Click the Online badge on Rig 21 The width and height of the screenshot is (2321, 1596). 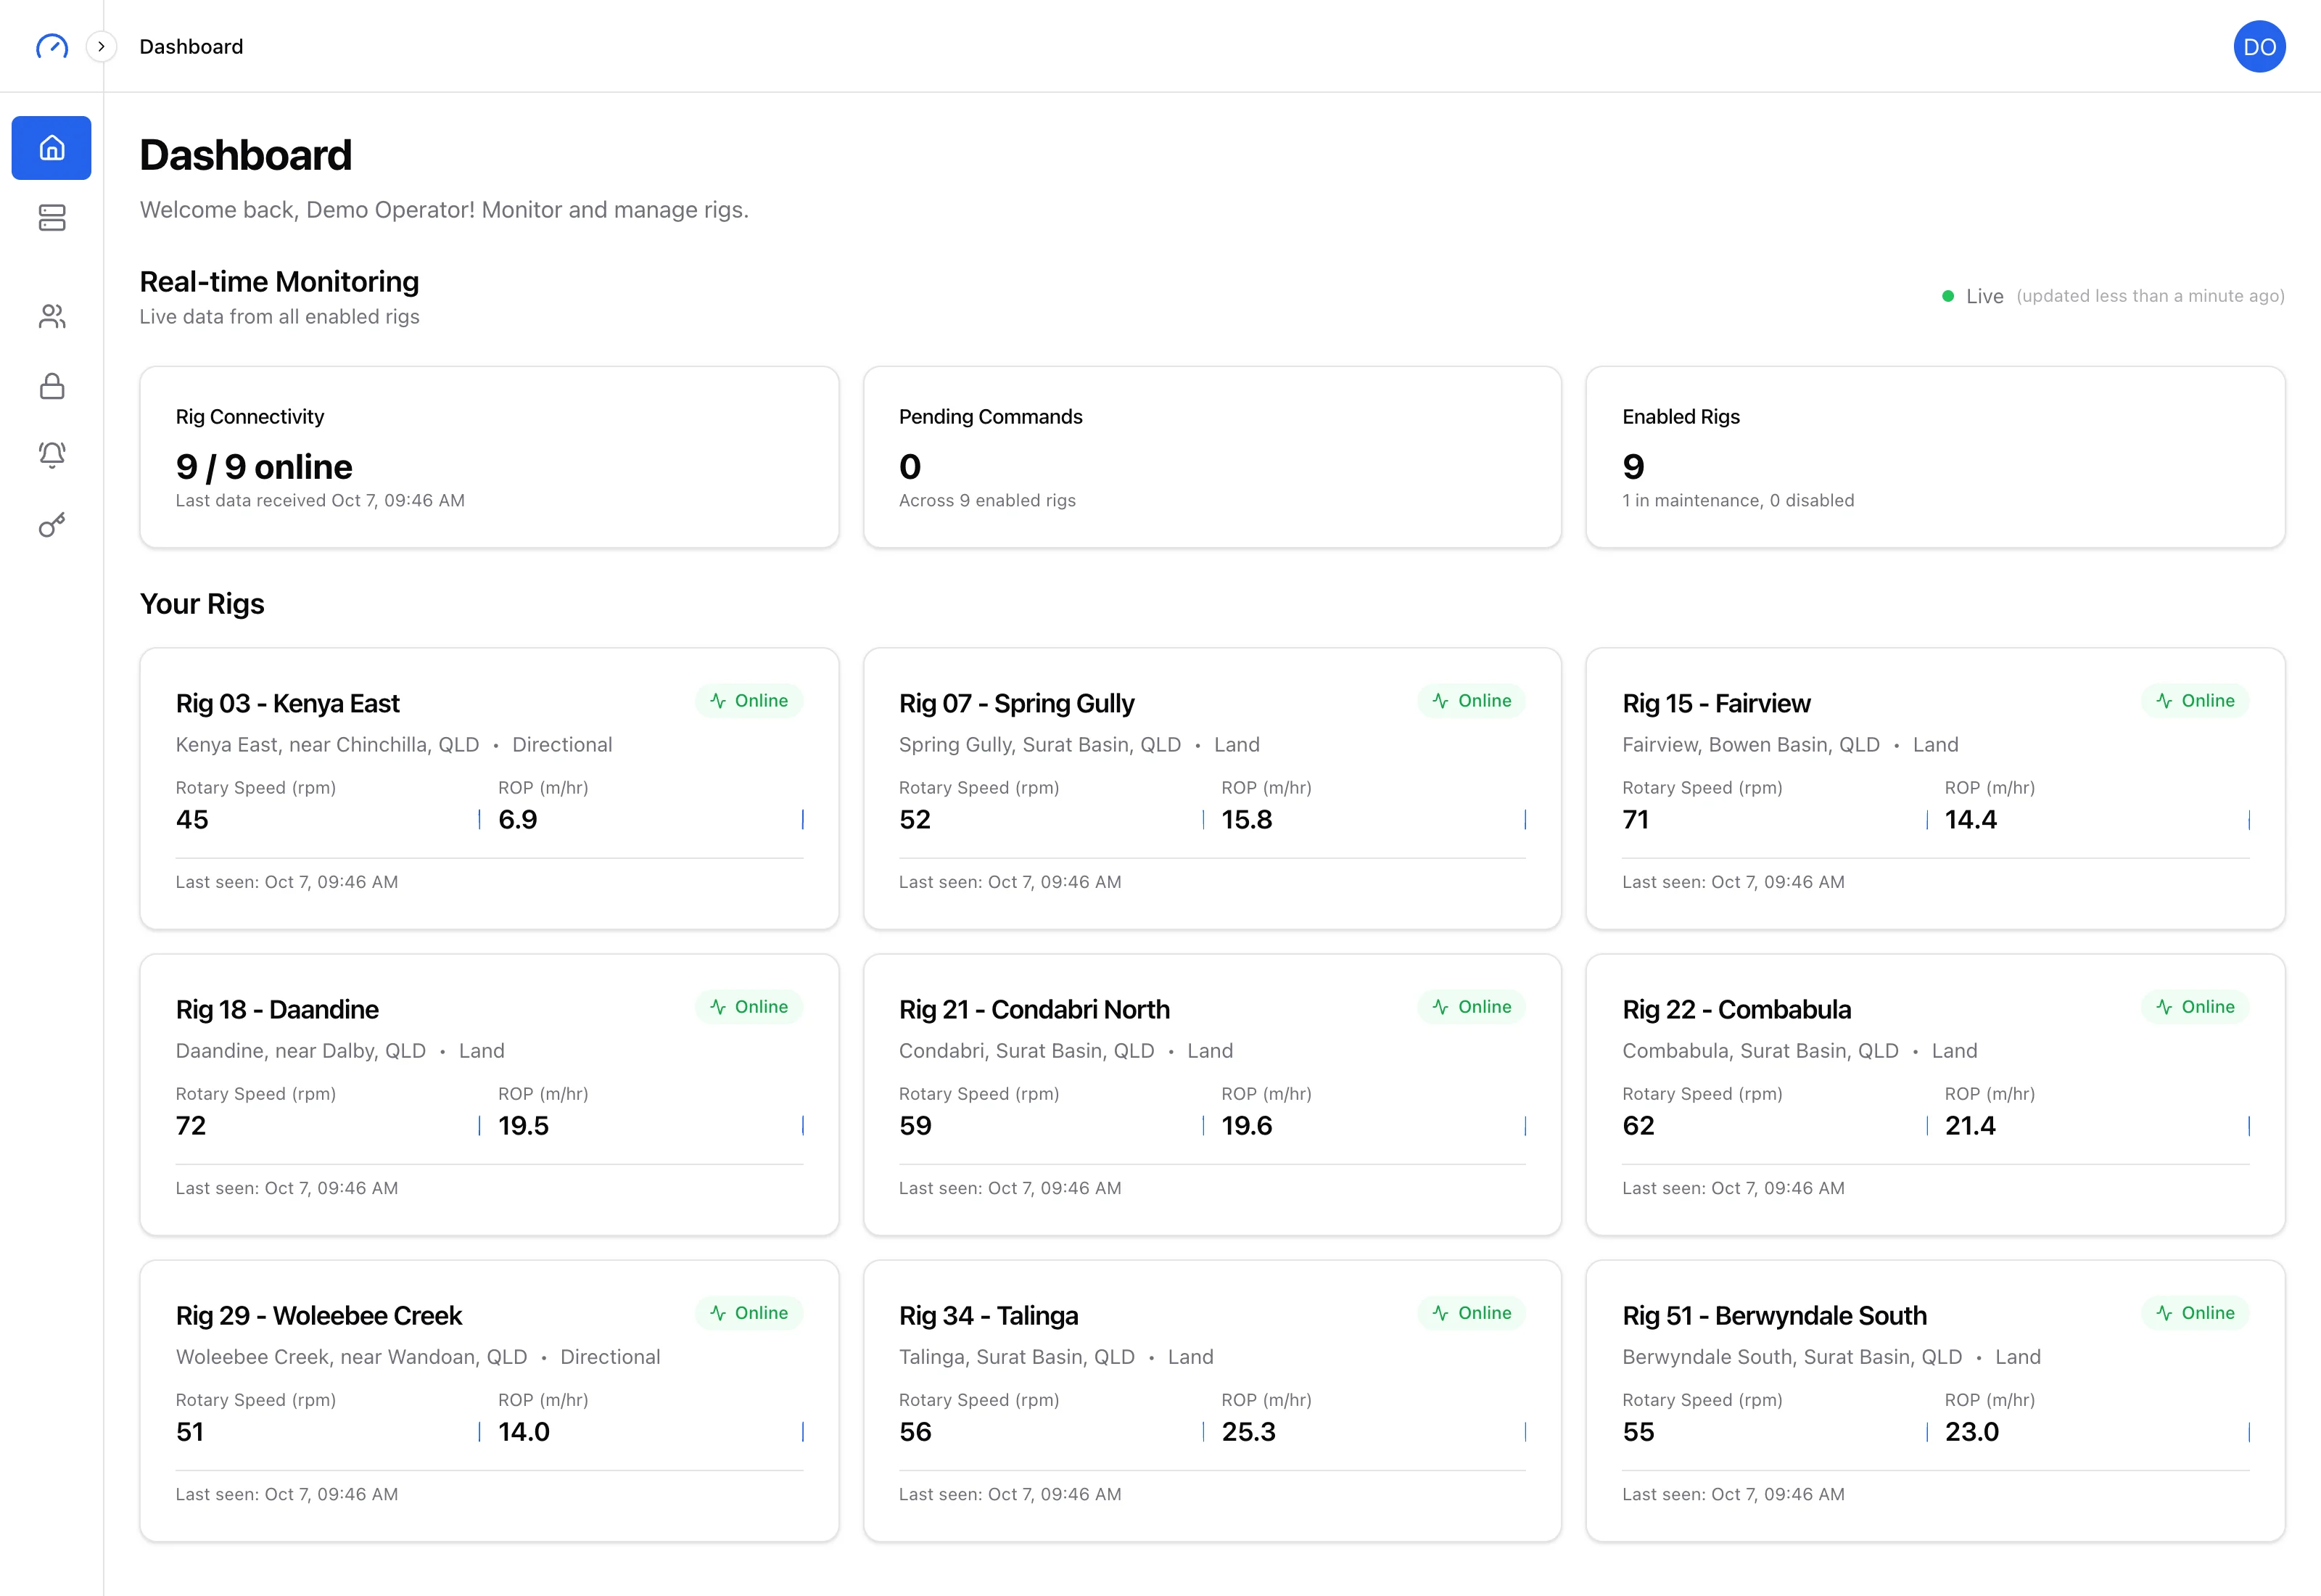pos(1472,1007)
